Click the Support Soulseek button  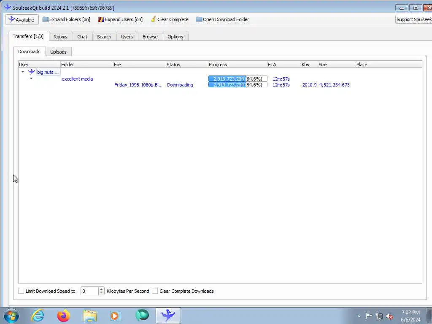click(x=413, y=19)
